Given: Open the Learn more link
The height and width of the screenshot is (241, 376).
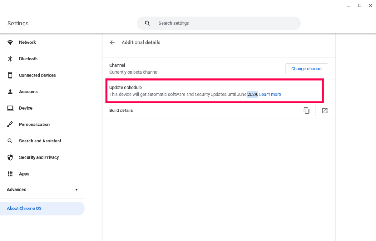Looking at the screenshot, I should [270, 95].
